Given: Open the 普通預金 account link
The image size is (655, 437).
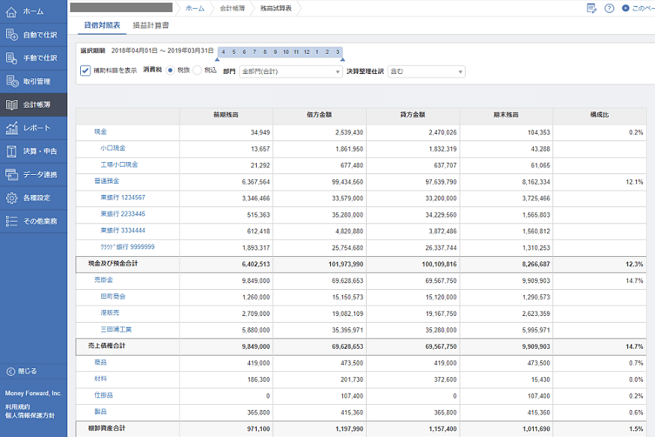Looking at the screenshot, I should point(106,181).
